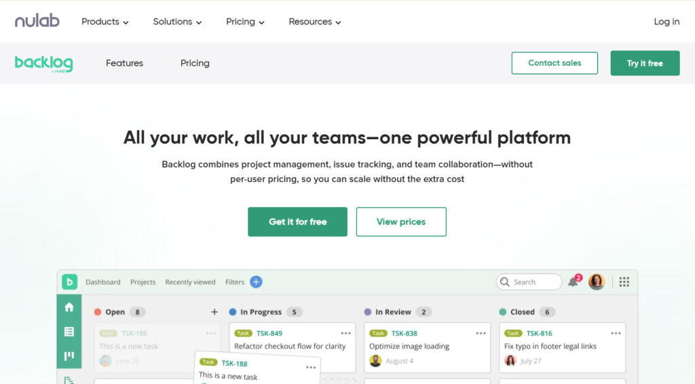Open options on the dragged TSK-188 card
The height and width of the screenshot is (384, 695).
tap(311, 367)
